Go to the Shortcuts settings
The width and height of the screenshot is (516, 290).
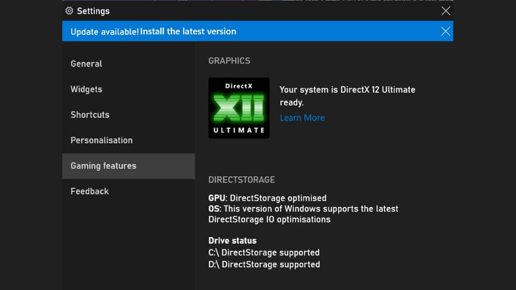click(90, 115)
